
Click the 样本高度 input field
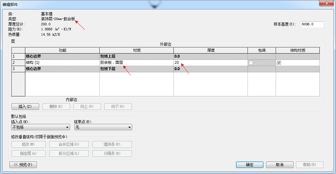pos(312,24)
